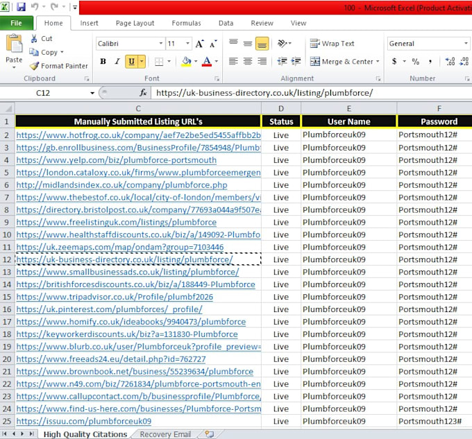Click the Insert Function fx icon
The width and height of the screenshot is (472, 439).
[x=143, y=93]
